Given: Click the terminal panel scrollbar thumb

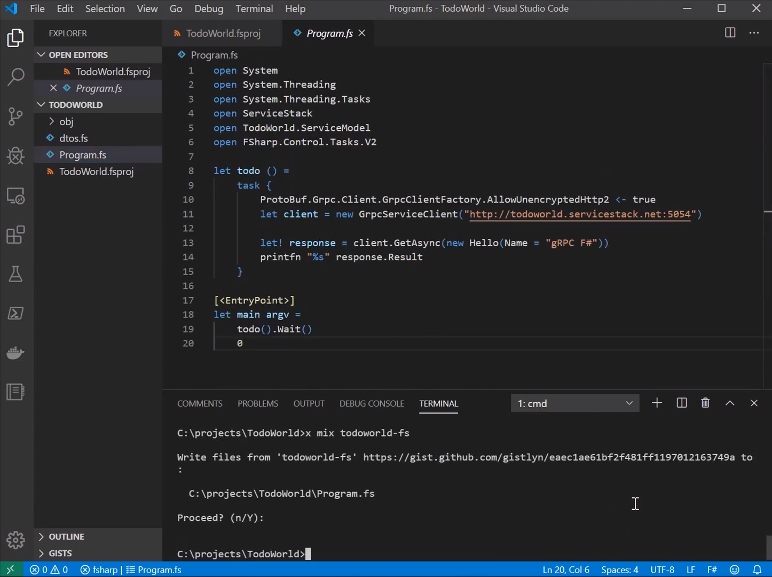Looking at the screenshot, I should (768, 547).
